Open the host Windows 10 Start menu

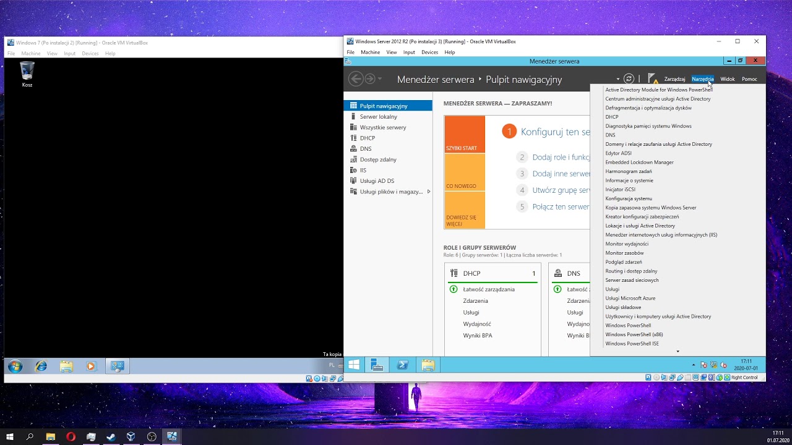click(9, 436)
